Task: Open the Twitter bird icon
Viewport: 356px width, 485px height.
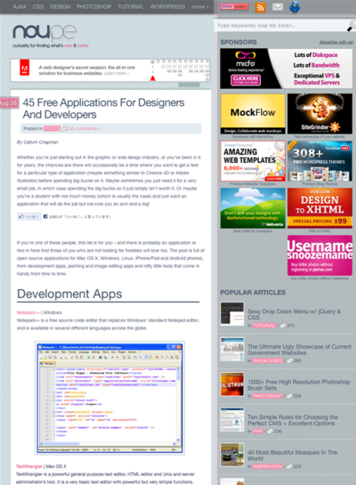Action: 295,7
